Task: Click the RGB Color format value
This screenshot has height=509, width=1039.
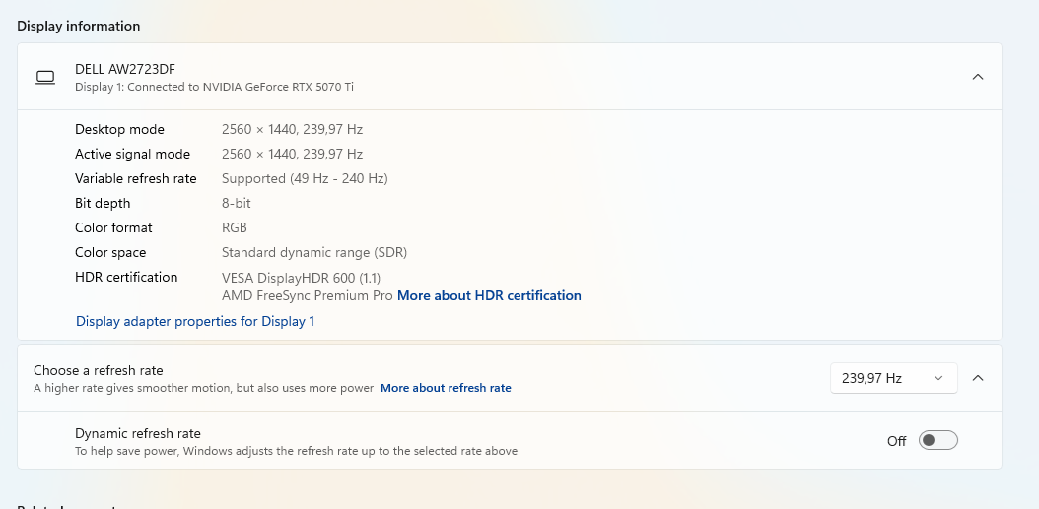Action: tap(235, 227)
